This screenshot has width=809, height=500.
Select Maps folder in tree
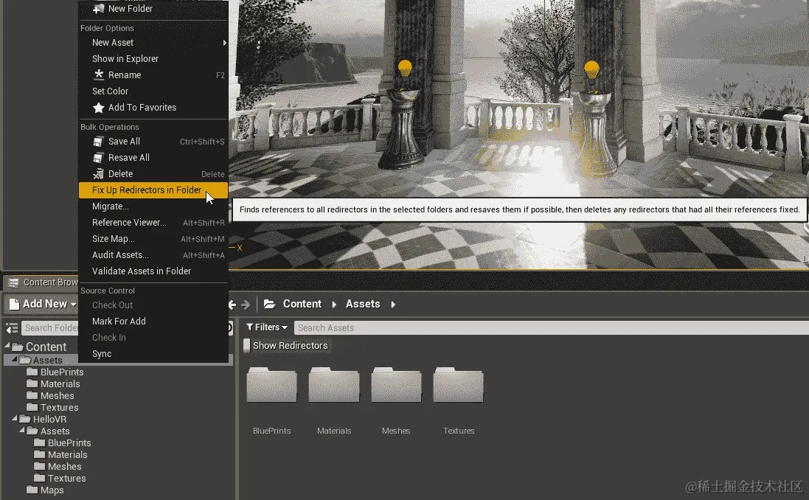[x=52, y=490]
